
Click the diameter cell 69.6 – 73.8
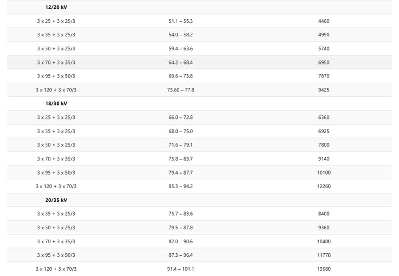point(181,76)
